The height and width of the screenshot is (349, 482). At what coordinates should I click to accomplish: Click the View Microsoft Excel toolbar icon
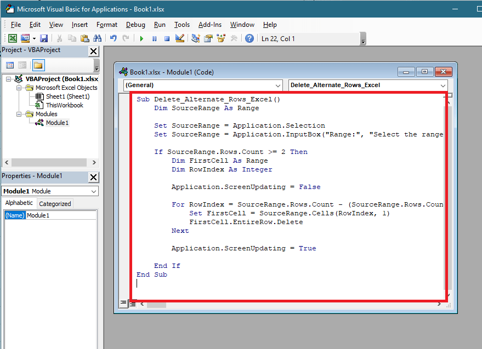tap(13, 38)
